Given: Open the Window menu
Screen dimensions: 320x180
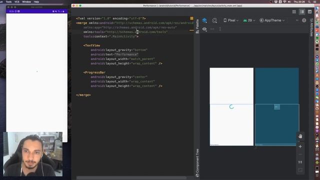Looking at the screenshot, I should point(26,1).
